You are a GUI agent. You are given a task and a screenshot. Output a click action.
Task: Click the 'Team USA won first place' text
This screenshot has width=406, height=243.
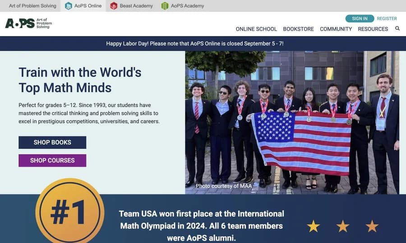click(202, 226)
